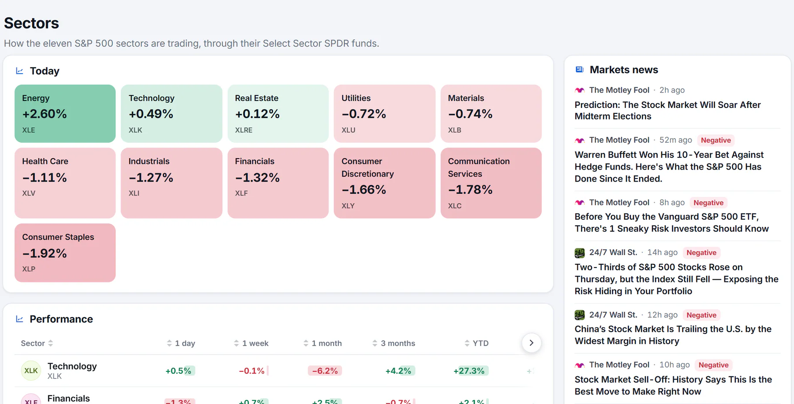
Task: Open the Warren Buffett 10-Year Bet article
Action: (669, 167)
